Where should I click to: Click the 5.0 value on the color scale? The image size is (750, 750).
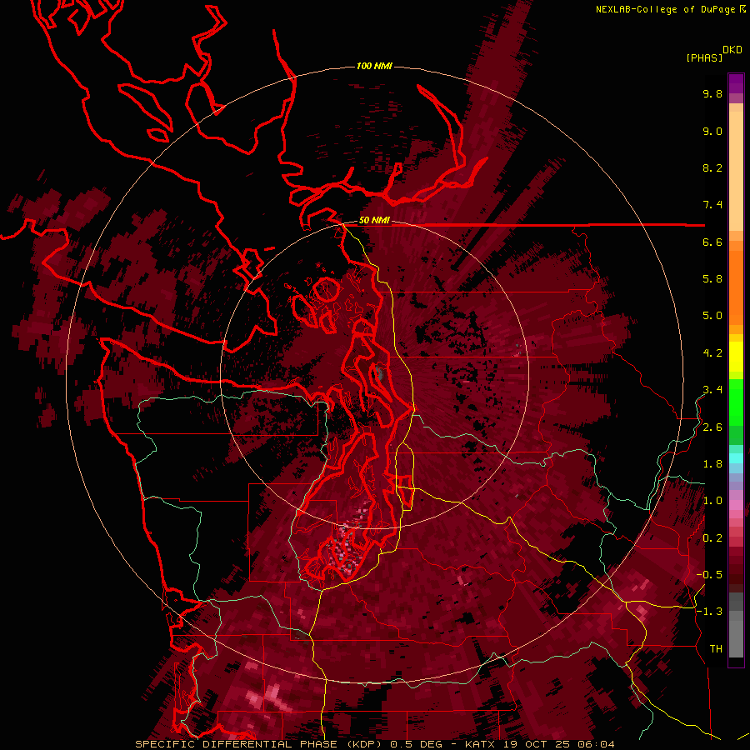pos(712,316)
